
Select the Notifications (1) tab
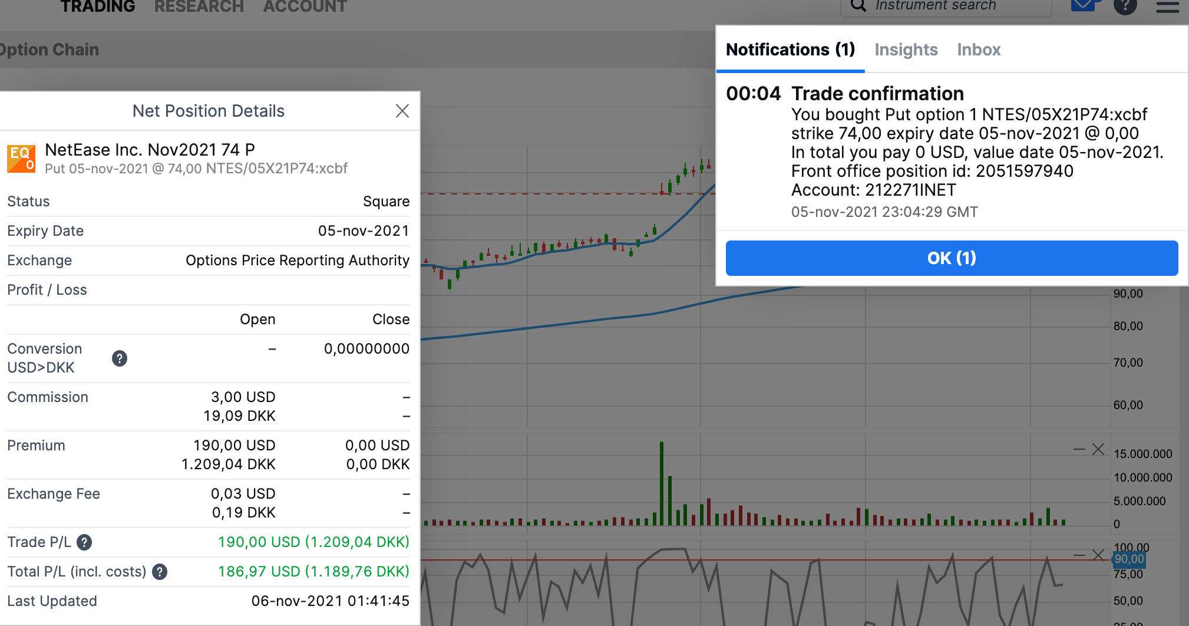click(790, 50)
